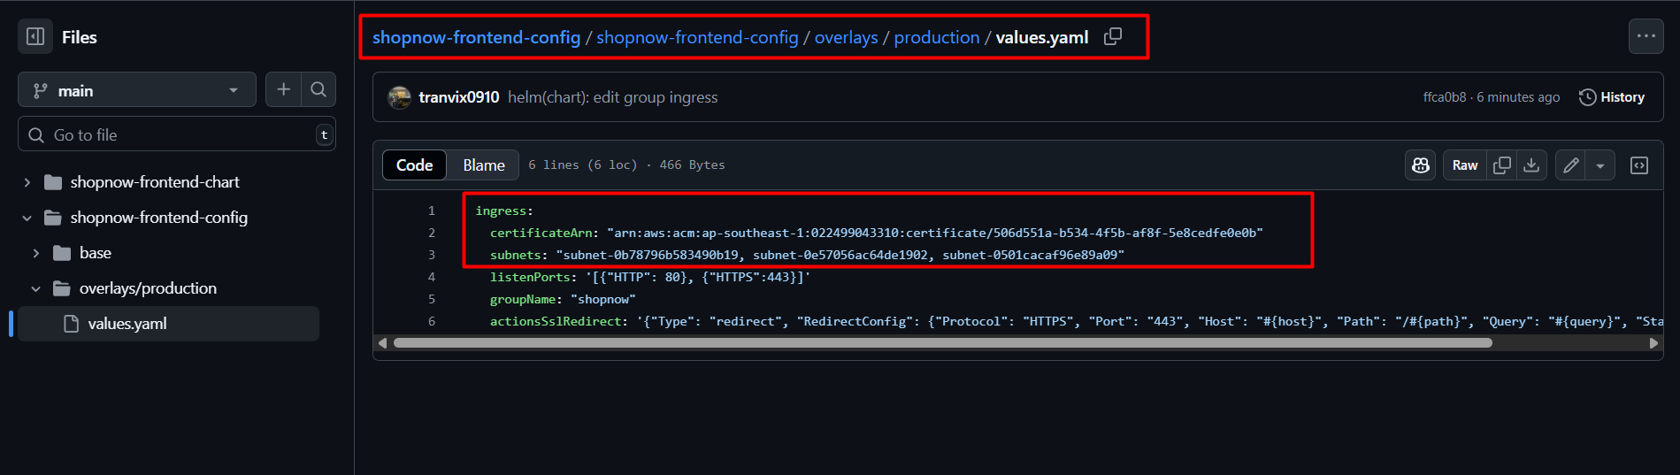Copy raw file contents icon
The image size is (1680, 475).
pyautogui.click(x=1501, y=165)
